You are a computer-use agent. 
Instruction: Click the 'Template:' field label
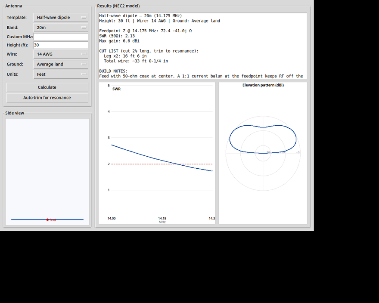click(x=17, y=17)
